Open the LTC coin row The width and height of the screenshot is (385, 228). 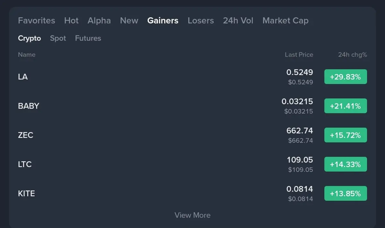(25, 165)
